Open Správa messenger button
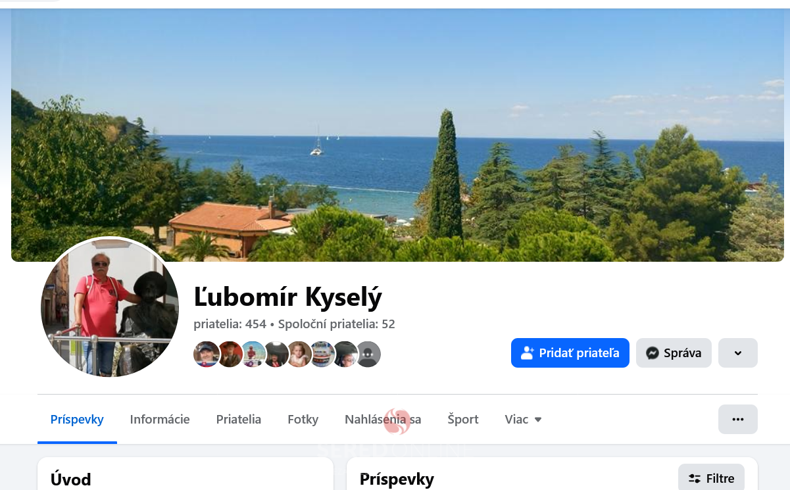 pos(674,353)
